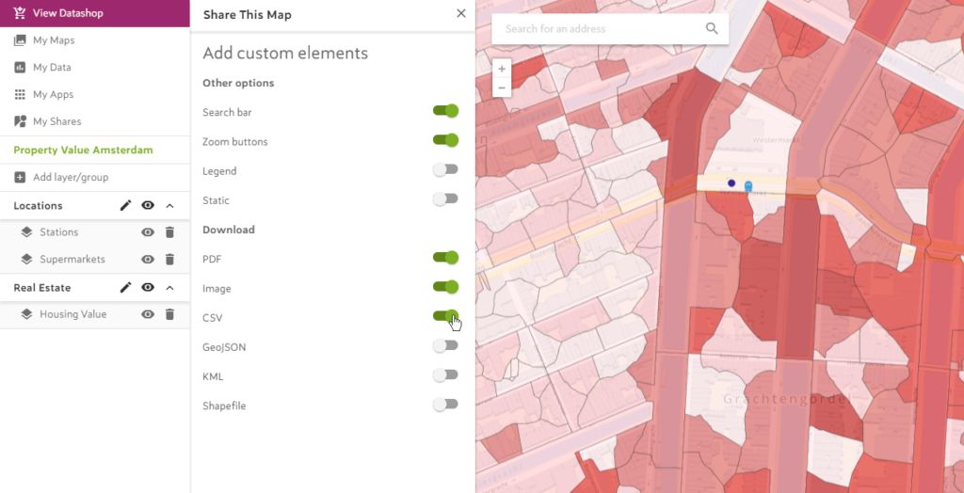Click the Shapefile option label
964x493 pixels.
tap(224, 406)
